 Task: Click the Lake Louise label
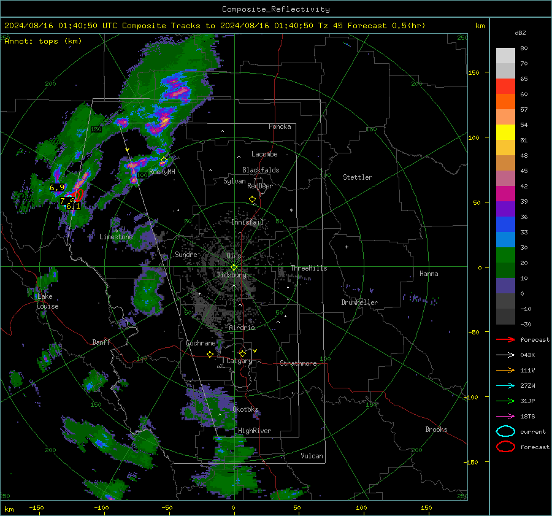point(47,301)
